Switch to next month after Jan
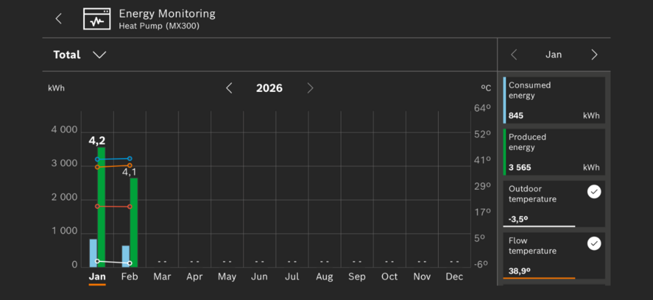 click(594, 55)
